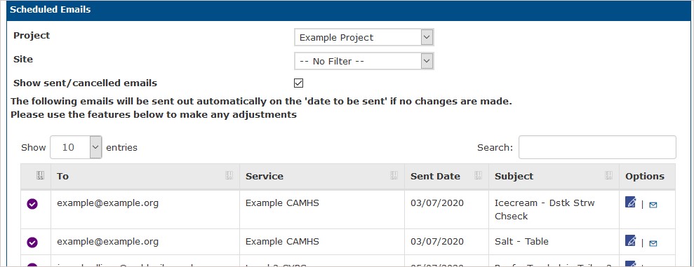Click the Scheduled Emails panel title
Image resolution: width=694 pixels, height=267 pixels.
click(x=50, y=10)
